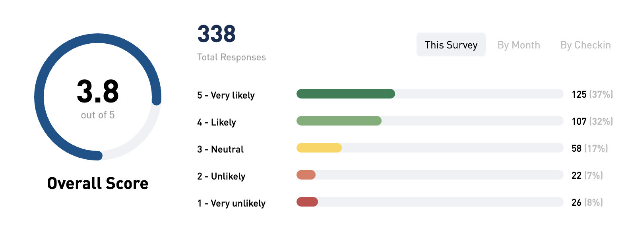Image resolution: width=628 pixels, height=228 pixels.
Task: Click the red Very unlikely bar
Action: click(x=307, y=202)
